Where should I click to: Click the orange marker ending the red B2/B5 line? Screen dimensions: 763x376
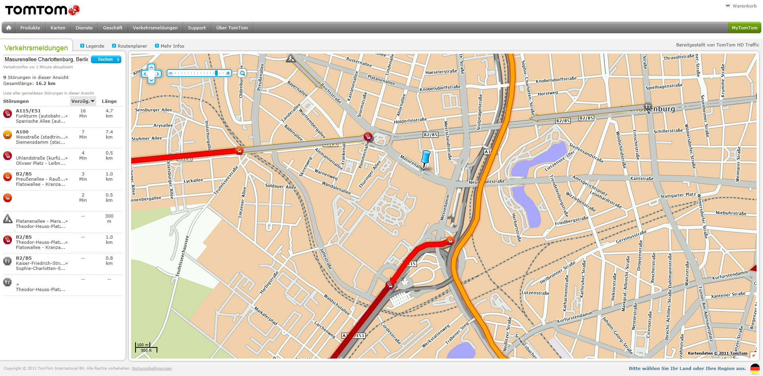point(239,150)
